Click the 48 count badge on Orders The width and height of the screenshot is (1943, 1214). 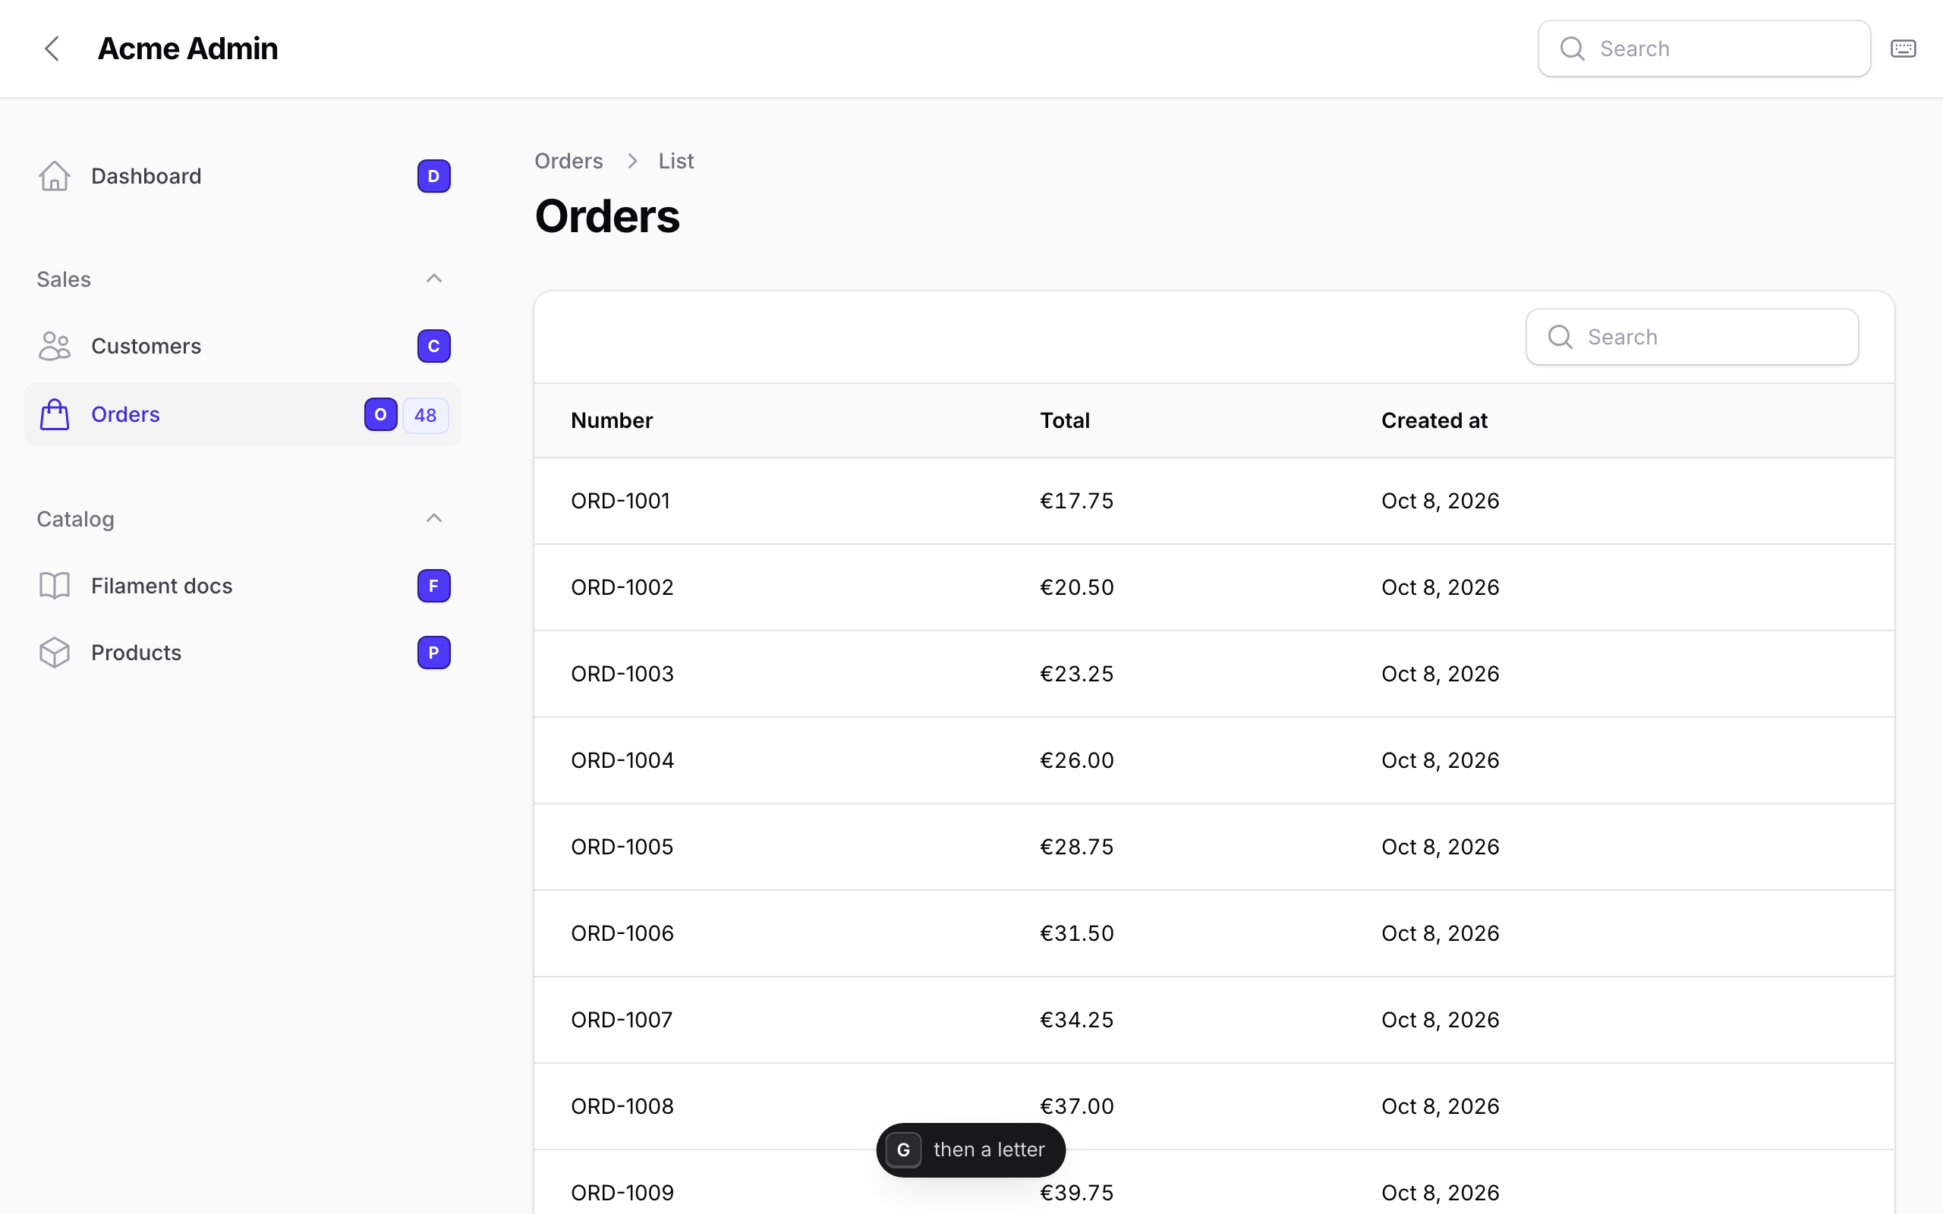(x=426, y=415)
